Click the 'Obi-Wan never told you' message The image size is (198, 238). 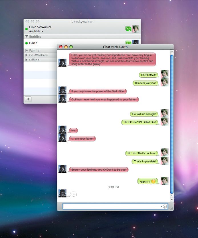(104, 100)
